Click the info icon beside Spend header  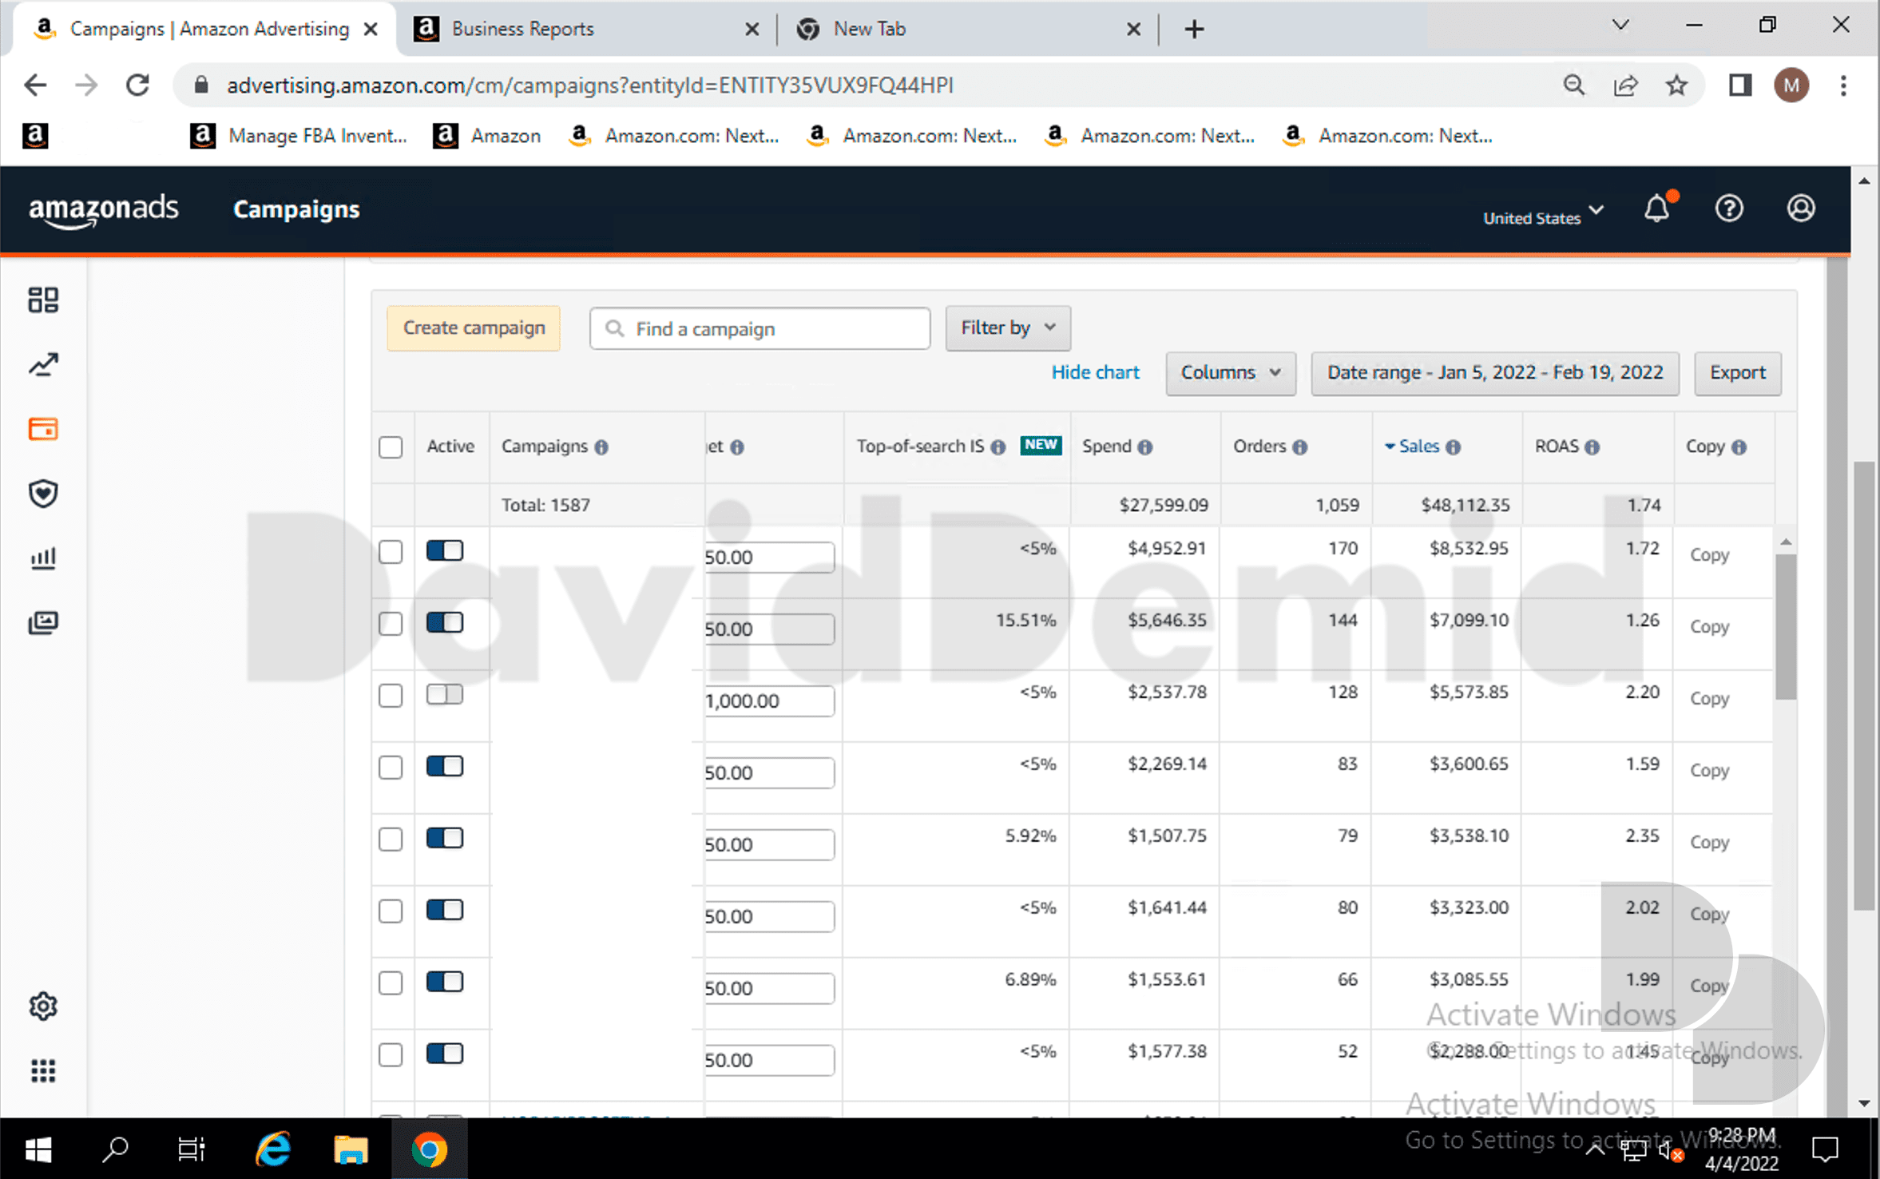(1145, 447)
